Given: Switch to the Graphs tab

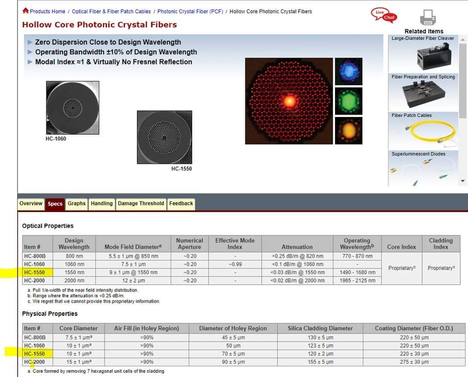Looking at the screenshot, I should coord(76,204).
